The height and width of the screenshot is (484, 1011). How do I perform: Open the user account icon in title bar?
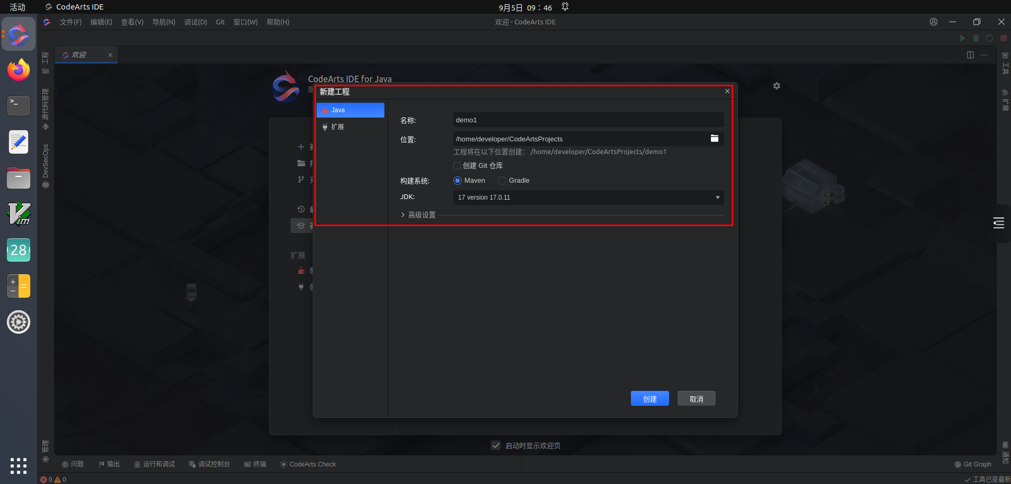pyautogui.click(x=934, y=22)
